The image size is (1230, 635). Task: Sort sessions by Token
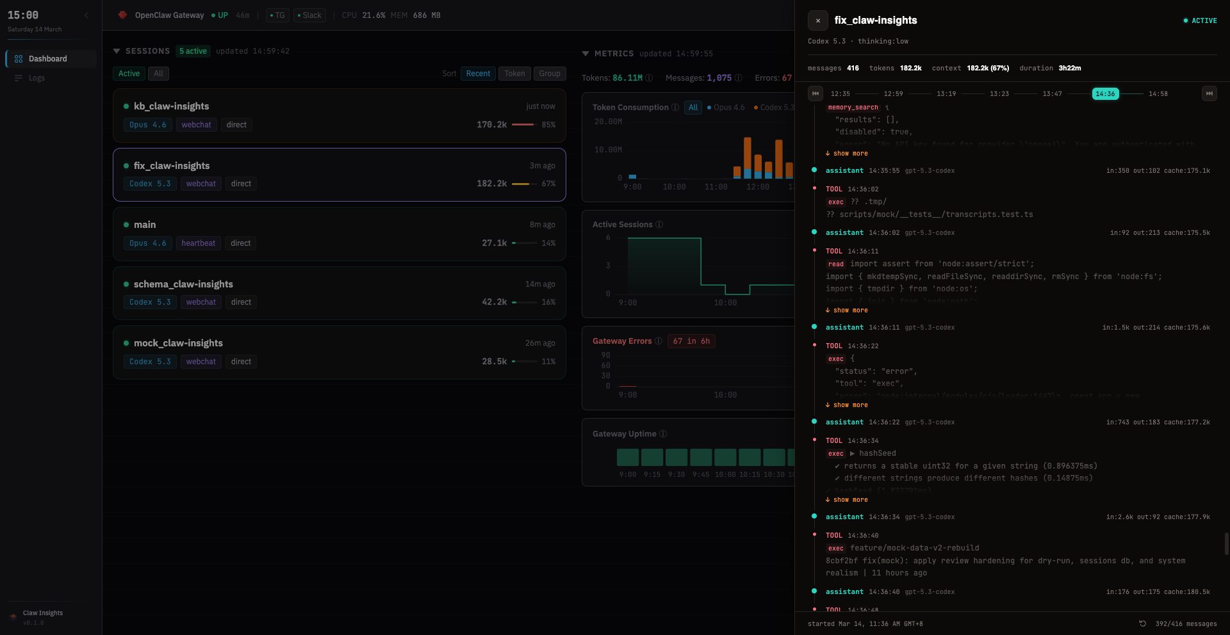pyautogui.click(x=514, y=74)
